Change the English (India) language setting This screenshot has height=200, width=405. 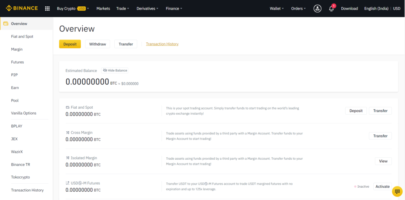pyautogui.click(x=376, y=9)
